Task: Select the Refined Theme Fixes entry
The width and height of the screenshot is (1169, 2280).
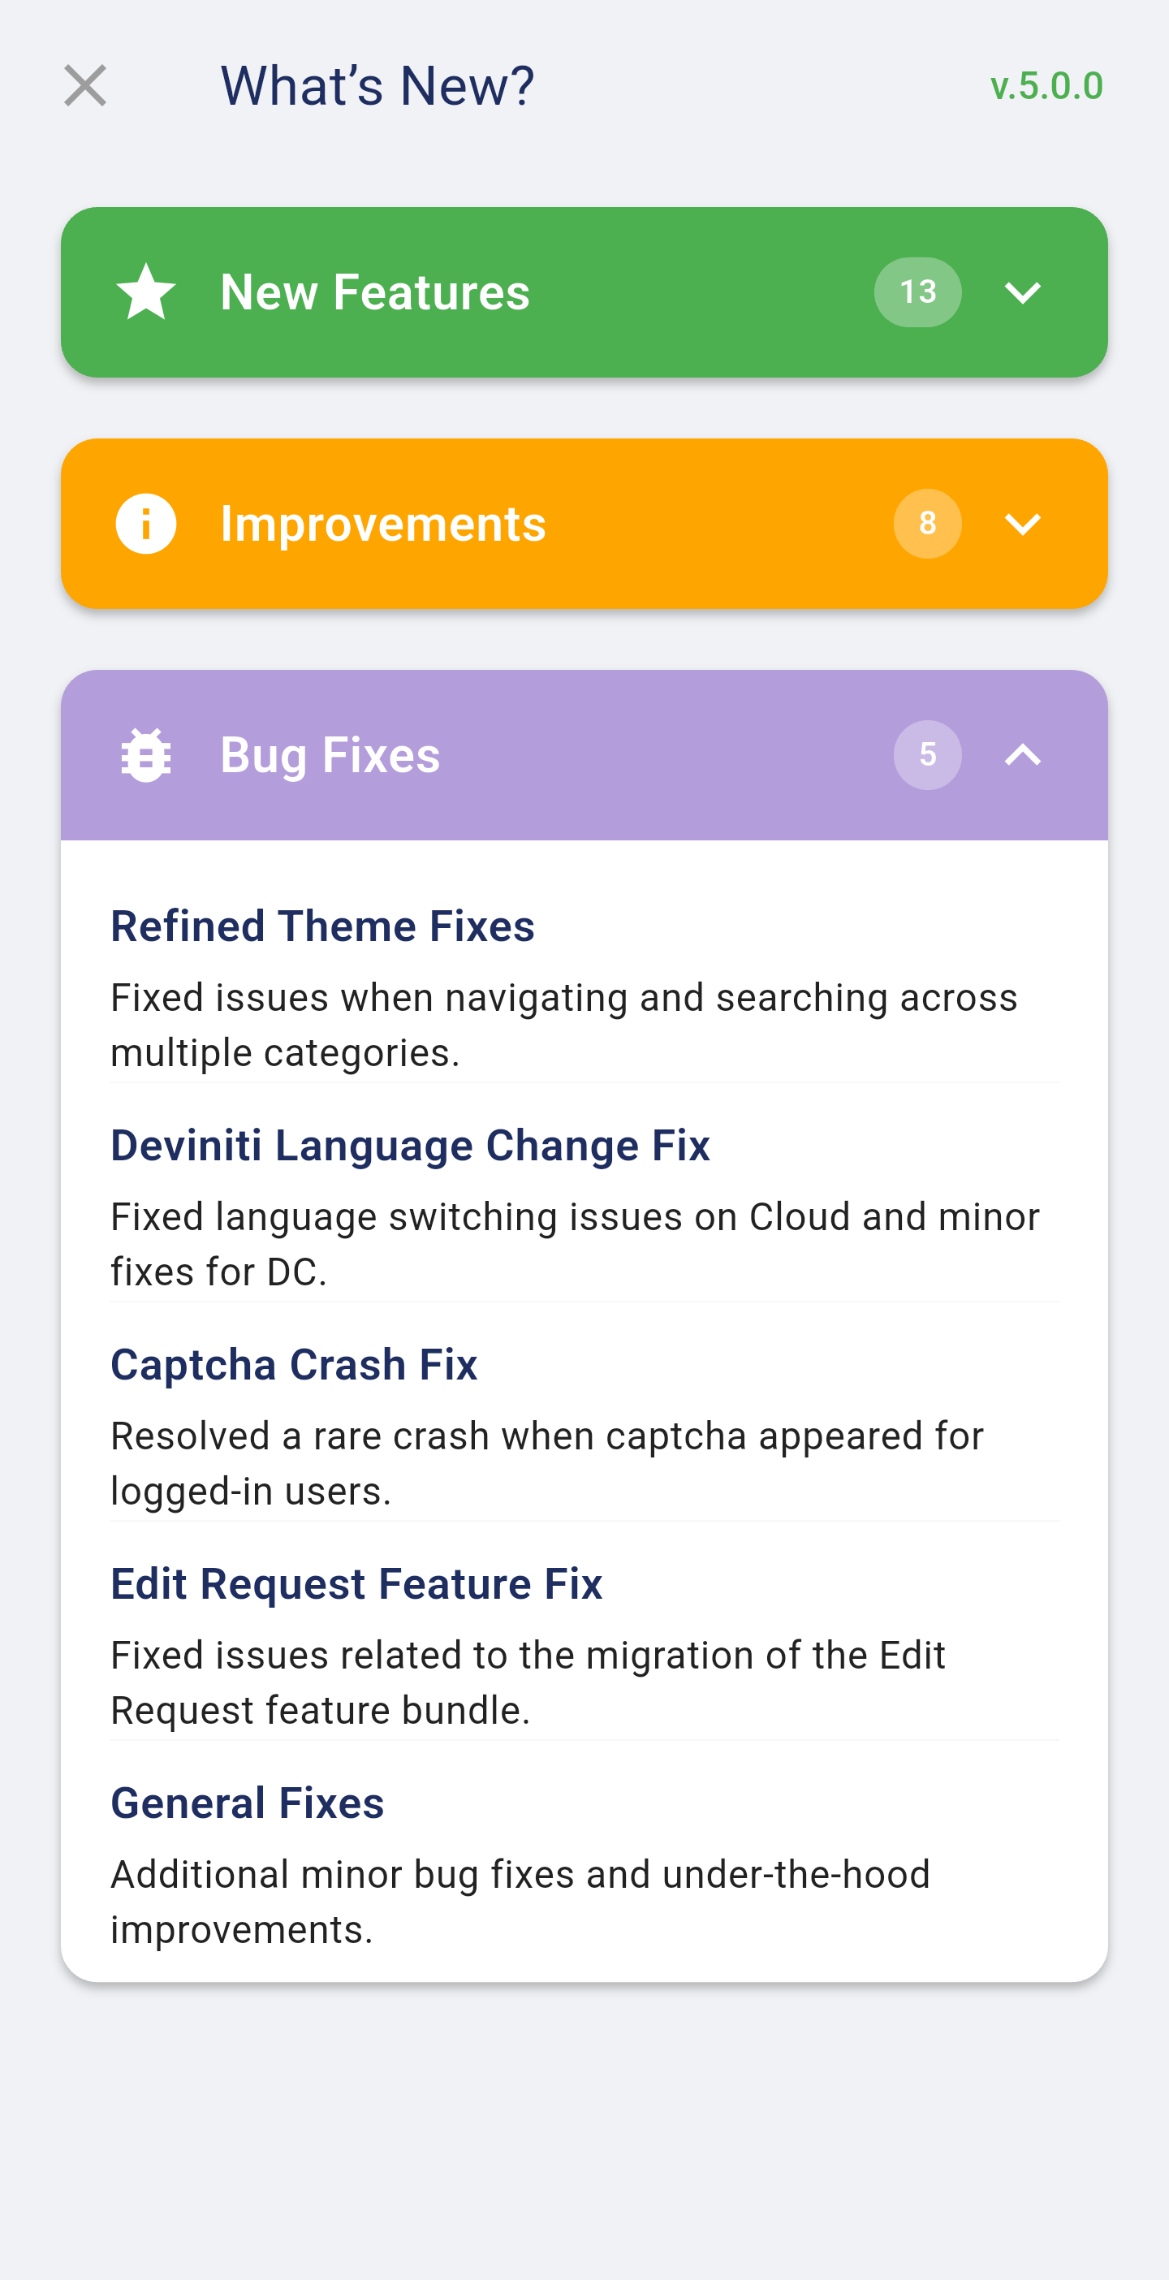Action: point(322,926)
